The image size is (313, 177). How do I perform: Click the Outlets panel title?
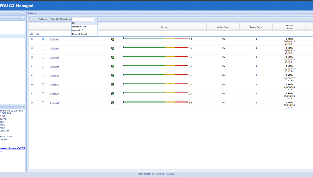point(32,13)
